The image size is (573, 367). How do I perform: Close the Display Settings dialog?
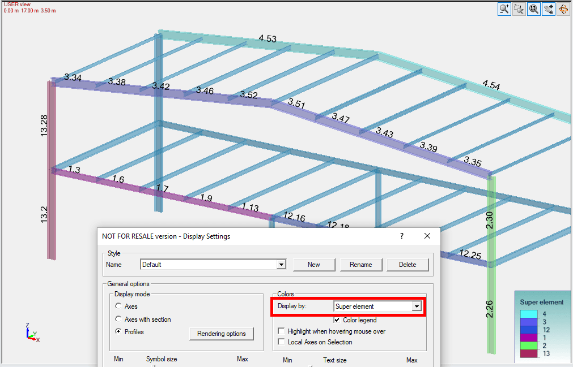427,236
